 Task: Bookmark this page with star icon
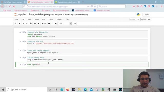pos(95,6)
